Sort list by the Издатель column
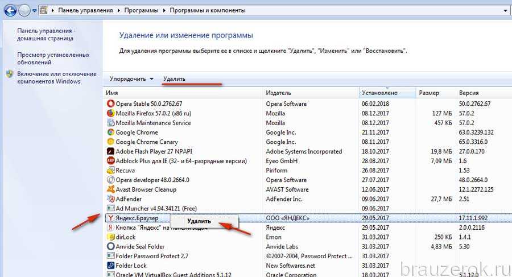The height and width of the screenshot is (277, 512). click(311, 93)
